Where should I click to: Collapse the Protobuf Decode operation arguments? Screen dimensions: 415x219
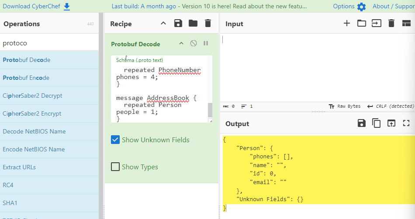click(x=181, y=44)
